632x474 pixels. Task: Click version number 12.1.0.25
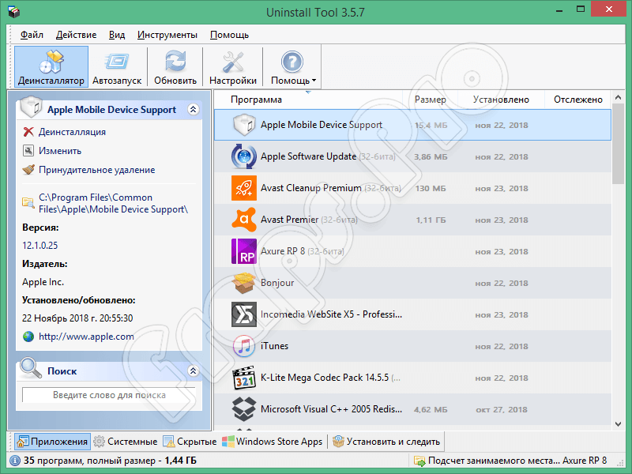click(40, 246)
